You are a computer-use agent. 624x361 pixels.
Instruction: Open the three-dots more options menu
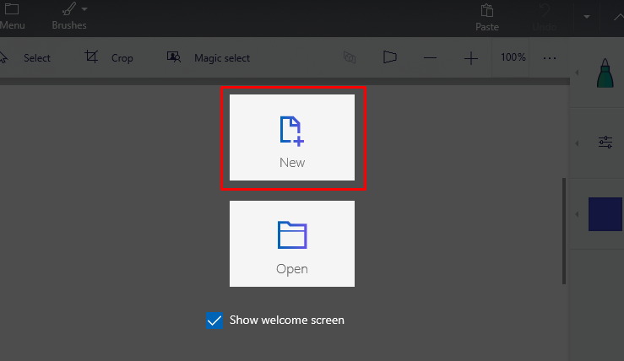(550, 58)
